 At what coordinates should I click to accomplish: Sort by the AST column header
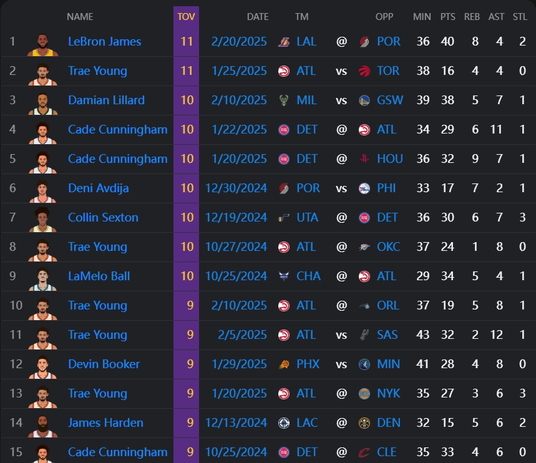tap(496, 17)
